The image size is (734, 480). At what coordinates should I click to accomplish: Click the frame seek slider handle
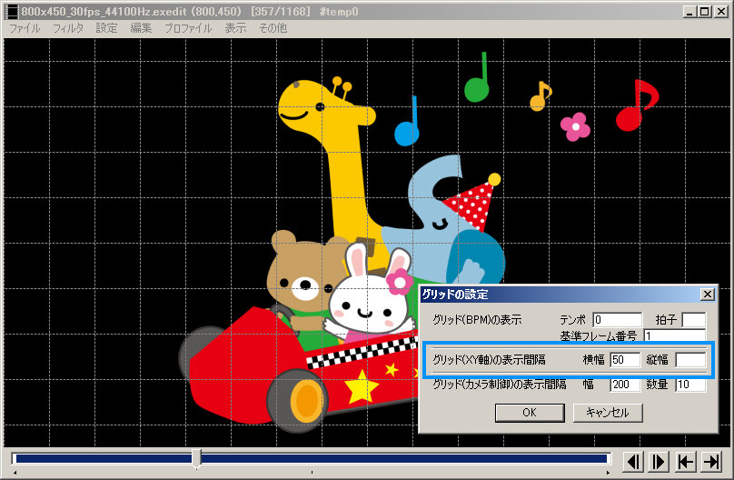(x=196, y=458)
